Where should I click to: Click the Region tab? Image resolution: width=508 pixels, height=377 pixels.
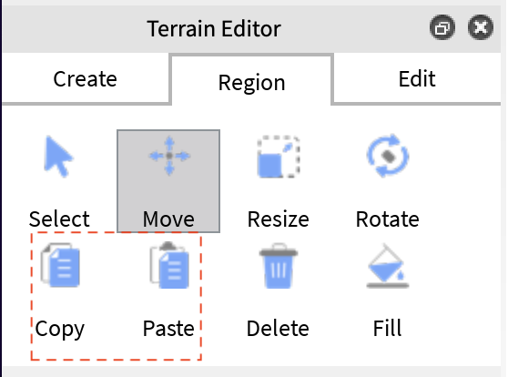point(252,80)
